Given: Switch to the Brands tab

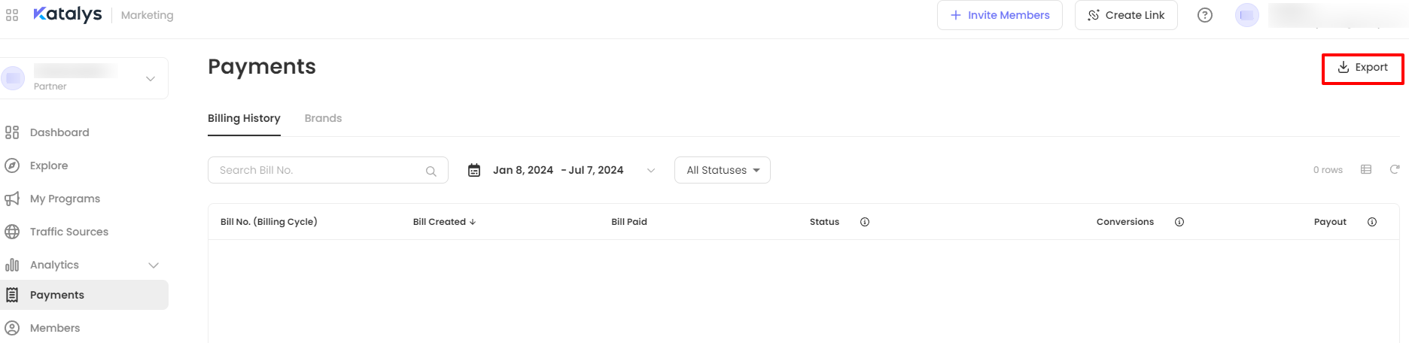Looking at the screenshot, I should [x=323, y=118].
